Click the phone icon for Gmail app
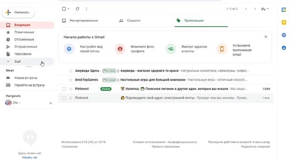The width and height of the screenshot is (290, 163). (222, 49)
